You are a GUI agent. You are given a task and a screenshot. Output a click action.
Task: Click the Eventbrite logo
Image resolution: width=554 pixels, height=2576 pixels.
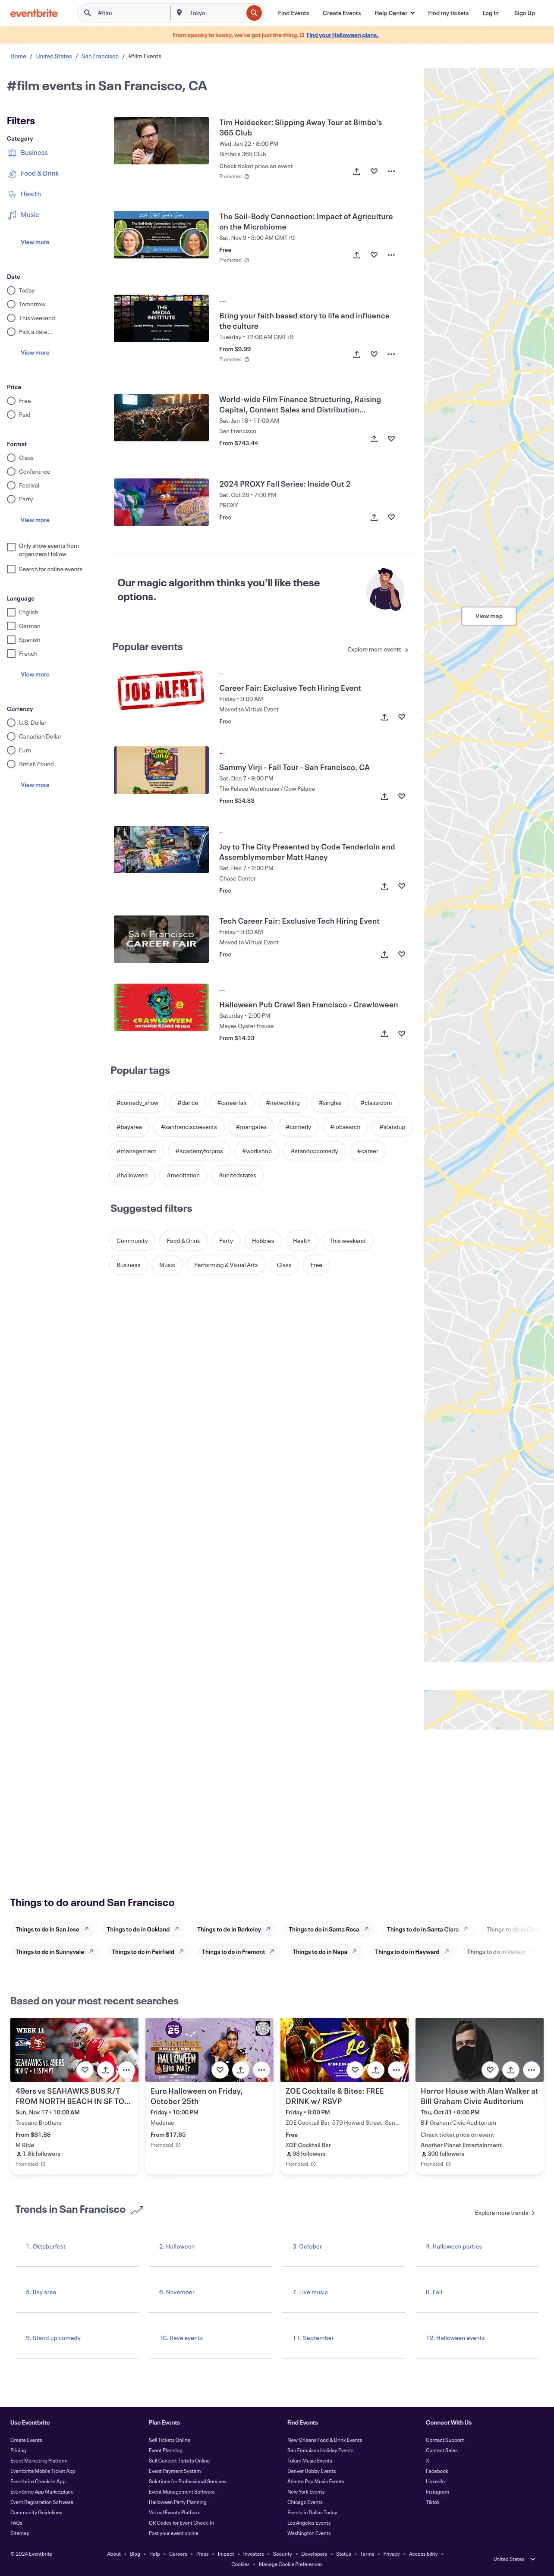click(34, 13)
